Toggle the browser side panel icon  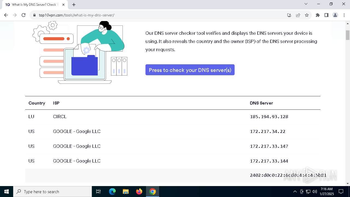click(x=326, y=15)
